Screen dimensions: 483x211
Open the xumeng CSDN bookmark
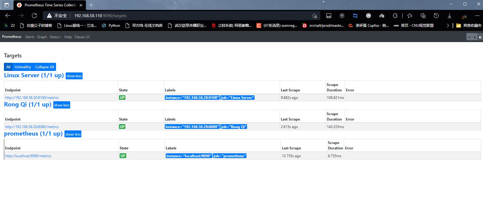[x=277, y=26]
